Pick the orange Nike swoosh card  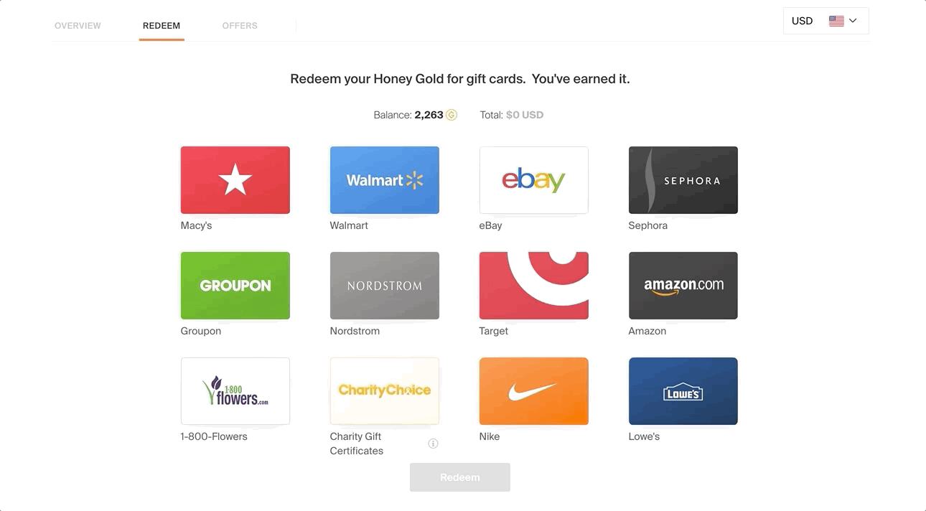coord(534,391)
